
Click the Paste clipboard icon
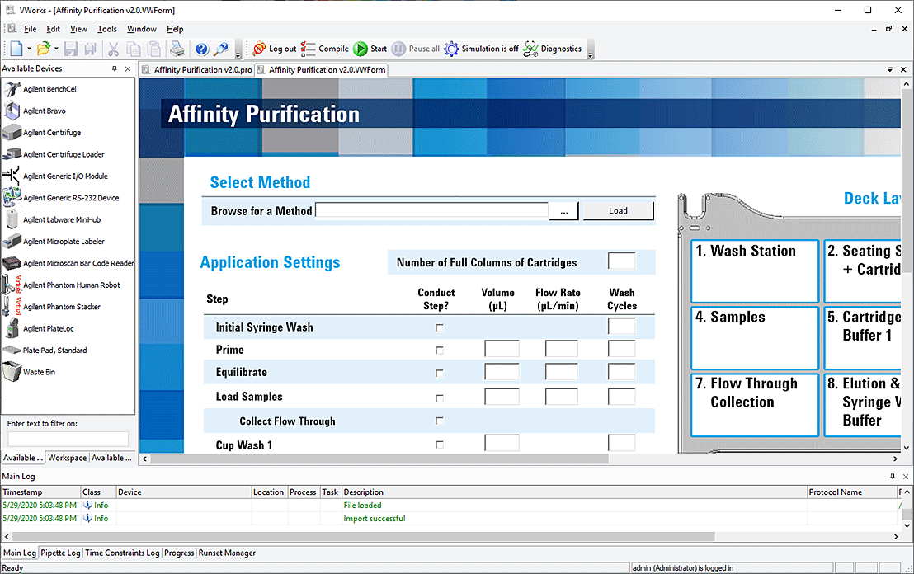coord(154,49)
